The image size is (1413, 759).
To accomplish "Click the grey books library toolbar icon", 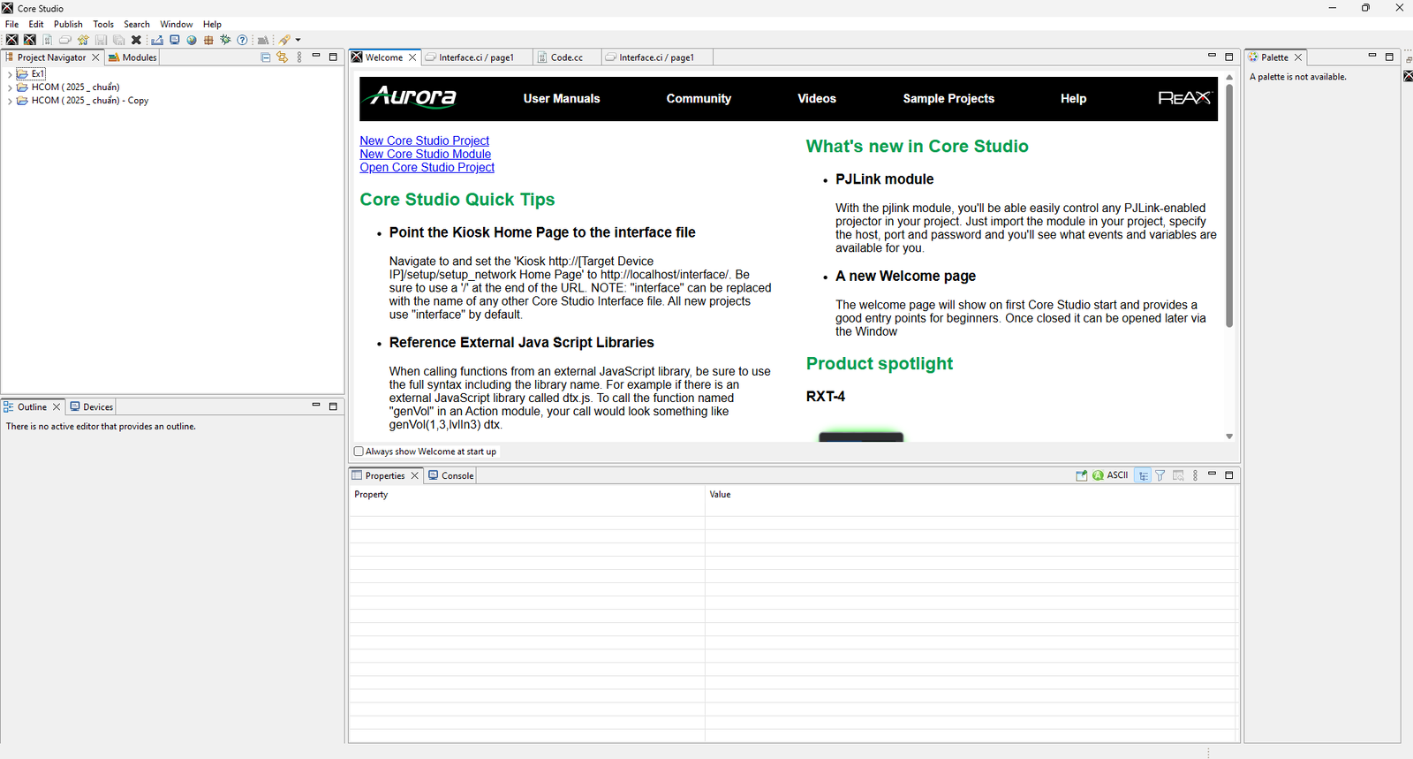I will pyautogui.click(x=263, y=40).
